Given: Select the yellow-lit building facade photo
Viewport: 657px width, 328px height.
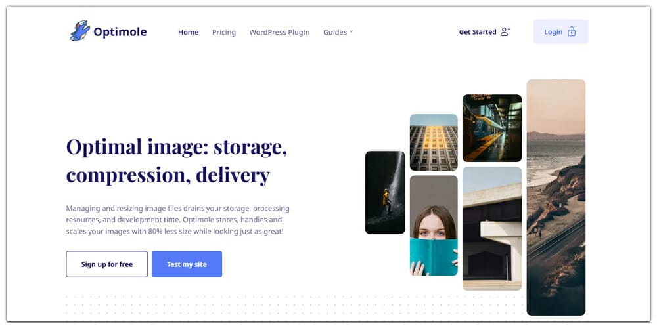Looking at the screenshot, I should [x=434, y=142].
